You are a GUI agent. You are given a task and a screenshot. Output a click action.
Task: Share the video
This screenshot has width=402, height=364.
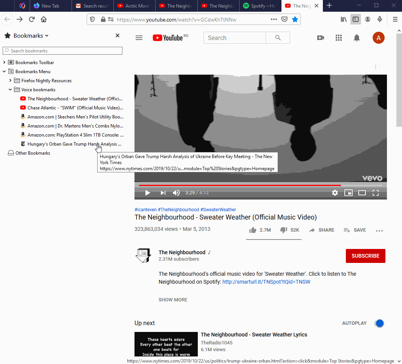[322, 230]
